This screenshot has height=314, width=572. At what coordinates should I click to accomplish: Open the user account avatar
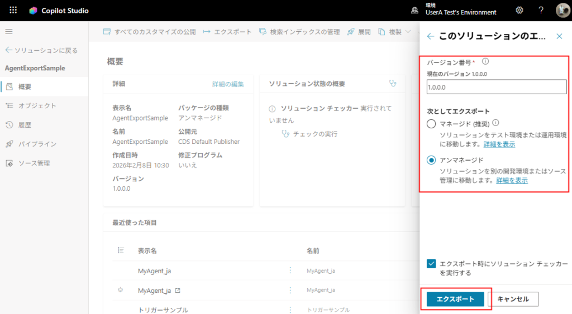[562, 10]
